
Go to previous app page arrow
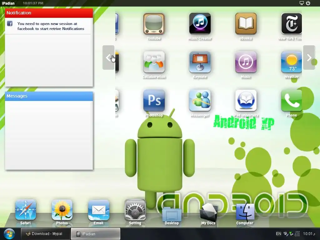pos(108,57)
